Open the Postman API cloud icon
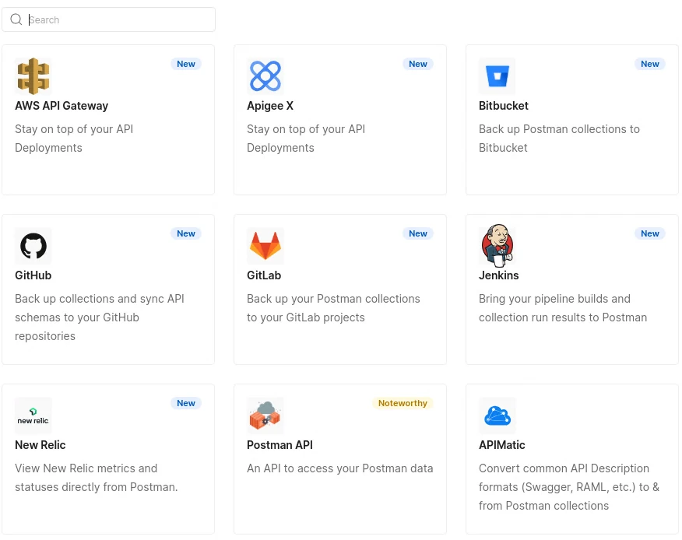682x540 pixels. 265,416
